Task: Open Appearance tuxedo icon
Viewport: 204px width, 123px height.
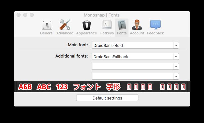Action: (x=86, y=25)
